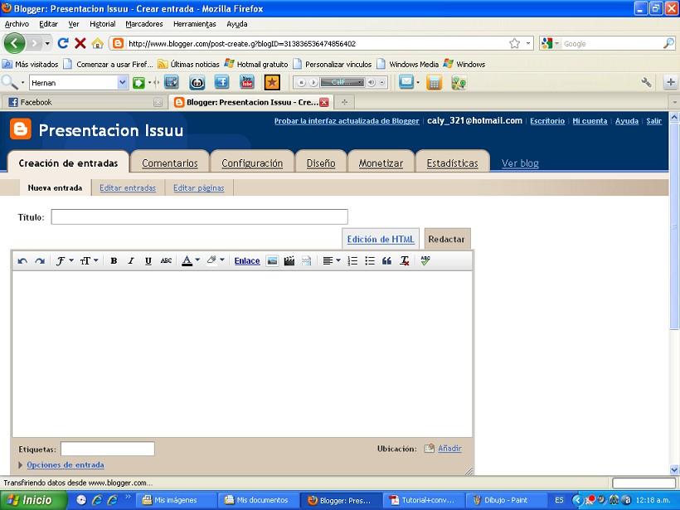680x510 pixels.
Task: Open text color picker
Action: 191,260
